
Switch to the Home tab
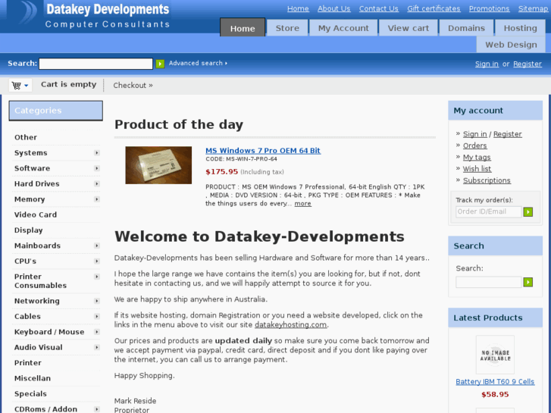click(x=243, y=28)
